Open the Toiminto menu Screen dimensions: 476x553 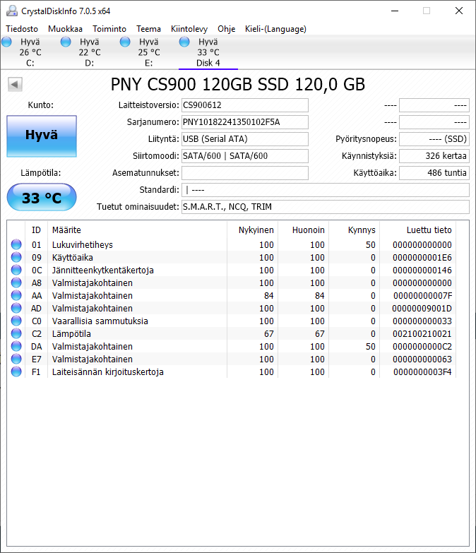pyautogui.click(x=109, y=29)
